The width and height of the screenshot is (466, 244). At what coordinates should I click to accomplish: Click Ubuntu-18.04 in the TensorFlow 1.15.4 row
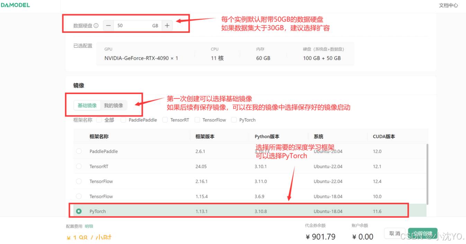point(328,196)
